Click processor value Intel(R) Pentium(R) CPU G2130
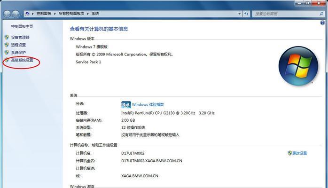 pos(168,113)
